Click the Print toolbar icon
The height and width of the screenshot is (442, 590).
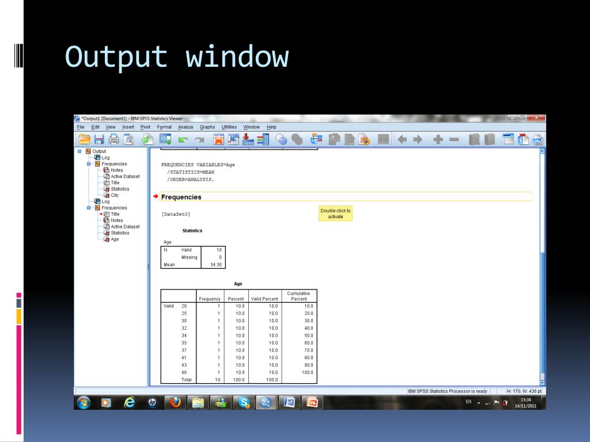pos(114,139)
